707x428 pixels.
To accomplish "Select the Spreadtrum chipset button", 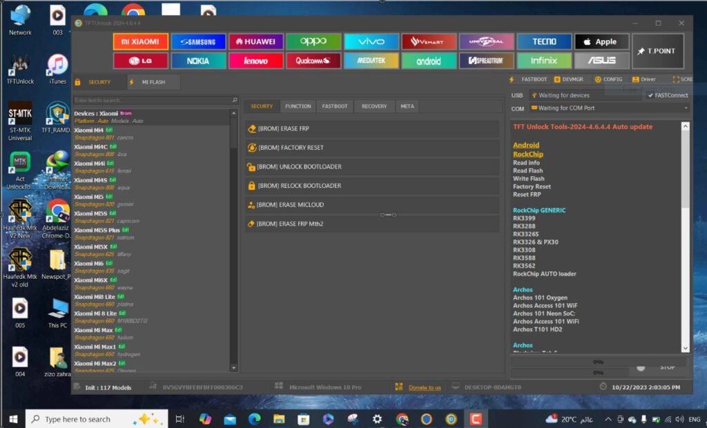I will point(487,61).
